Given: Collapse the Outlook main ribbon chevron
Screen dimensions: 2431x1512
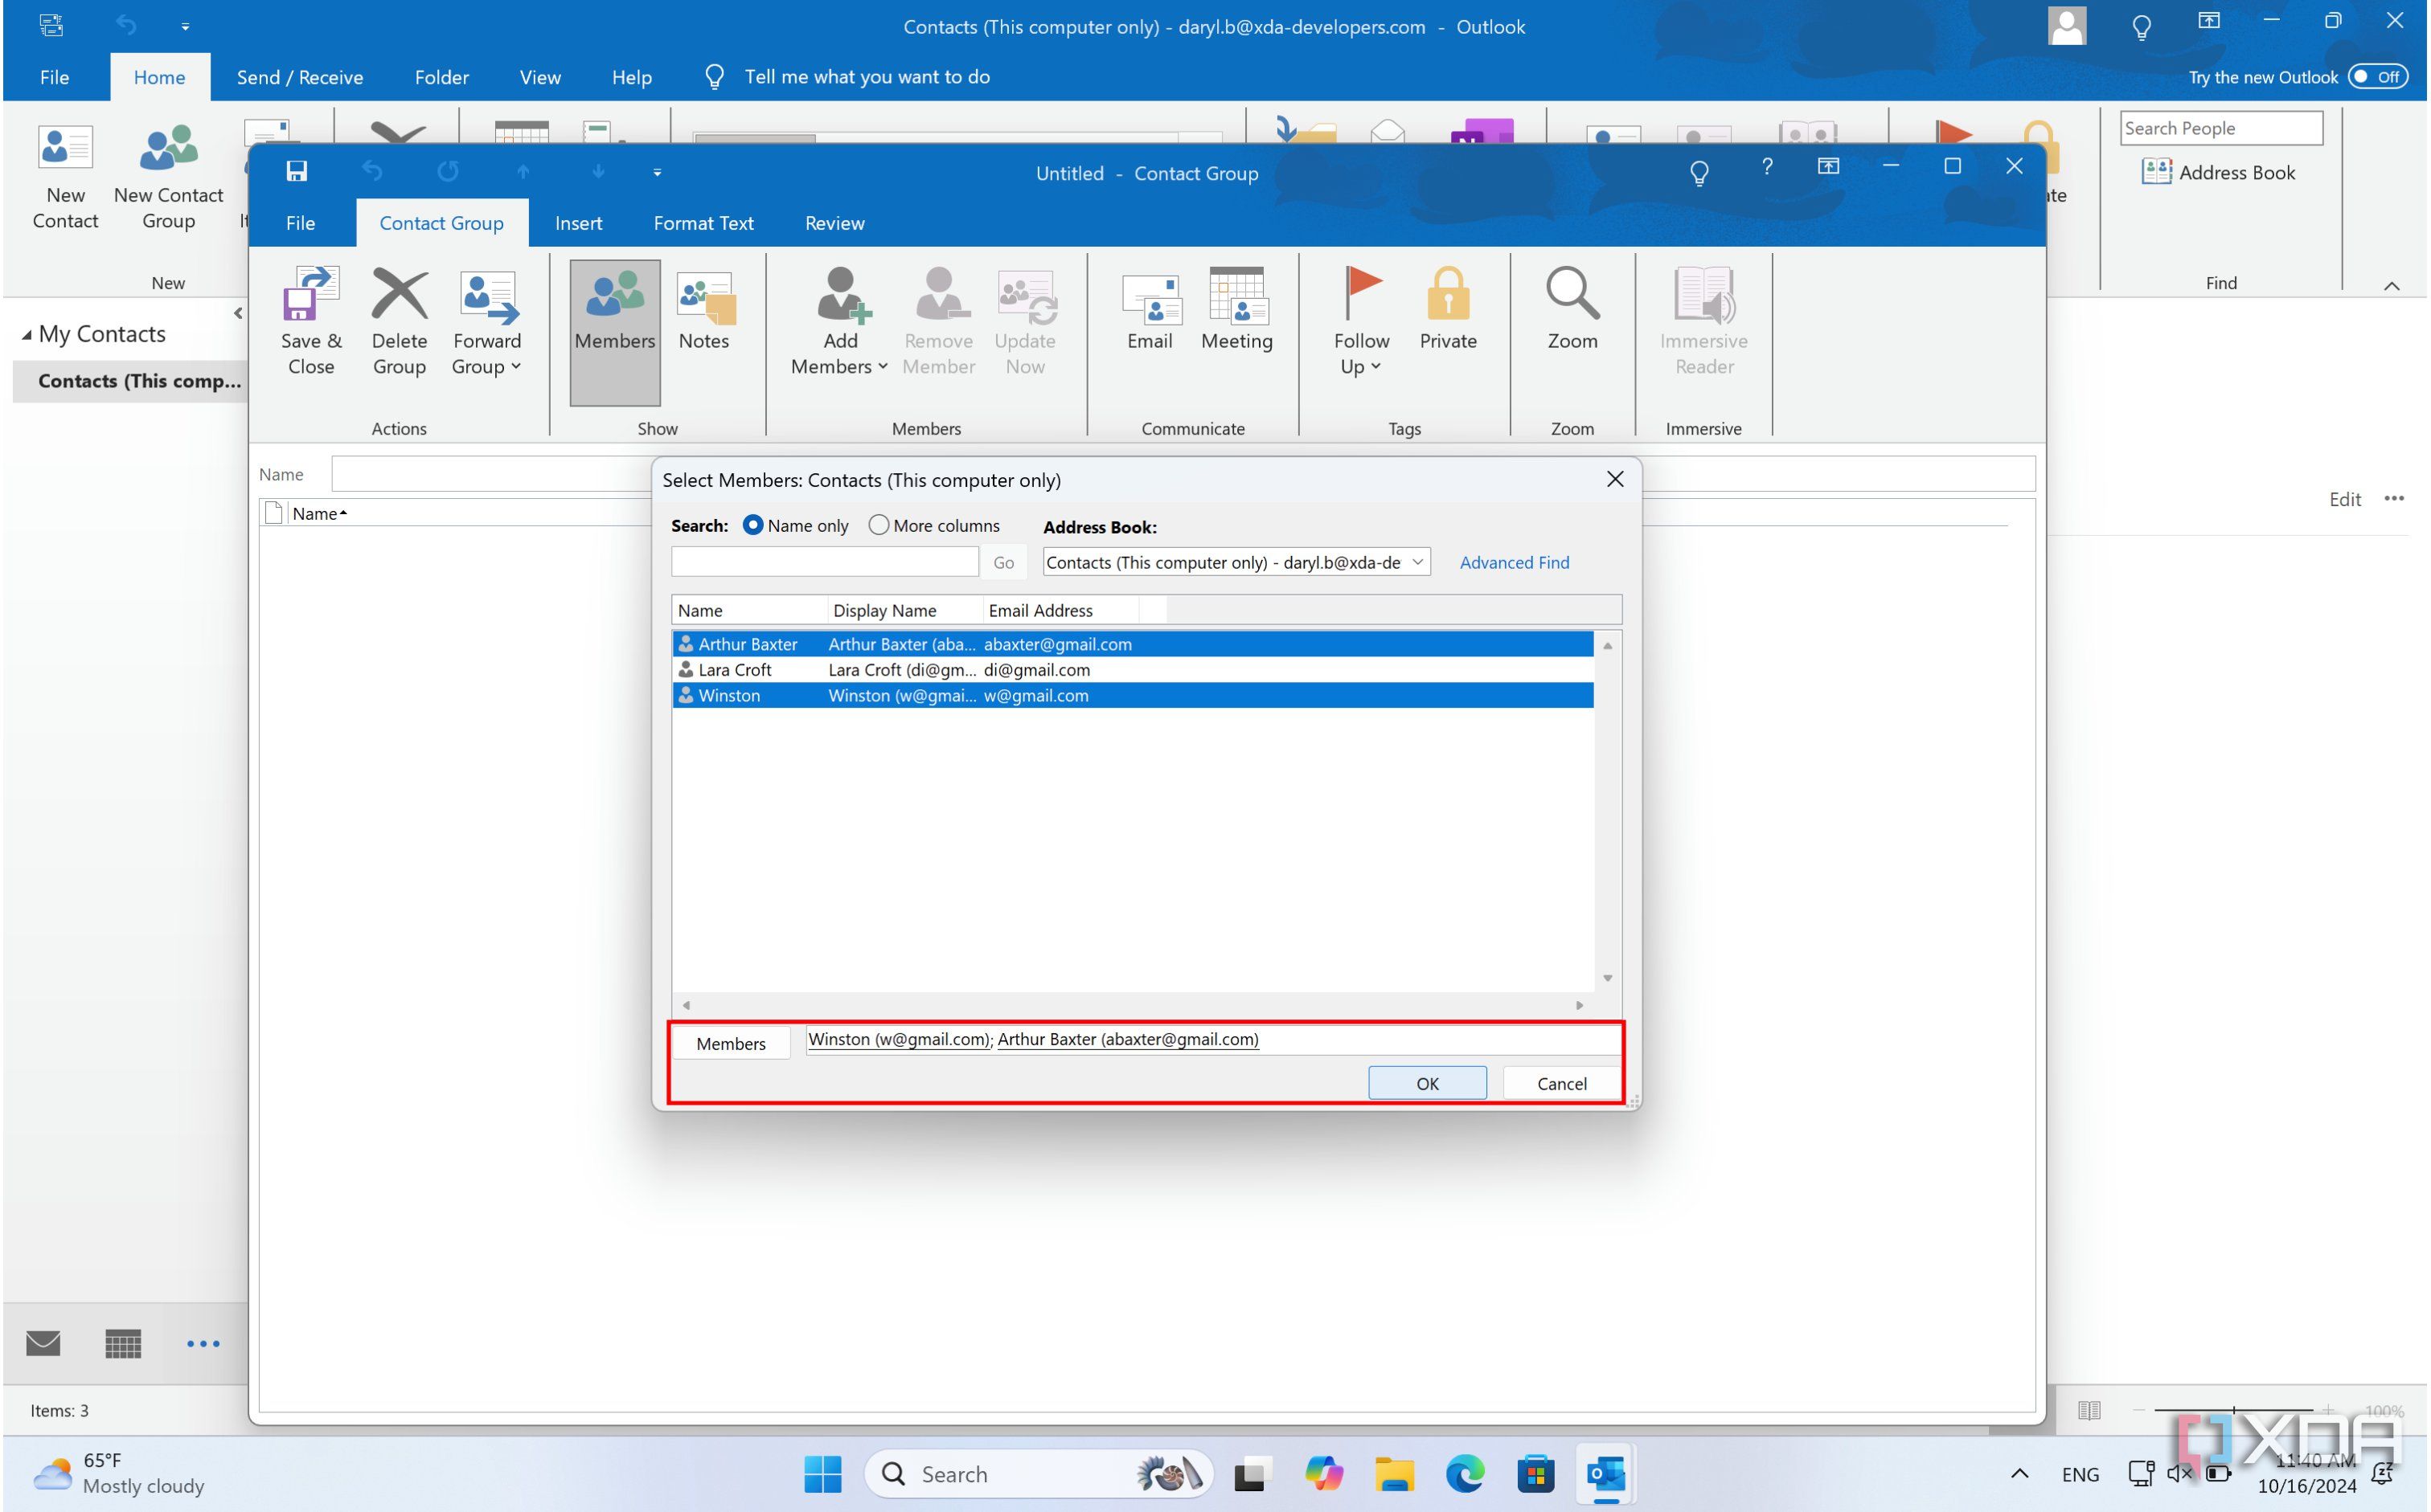Looking at the screenshot, I should (2392, 286).
